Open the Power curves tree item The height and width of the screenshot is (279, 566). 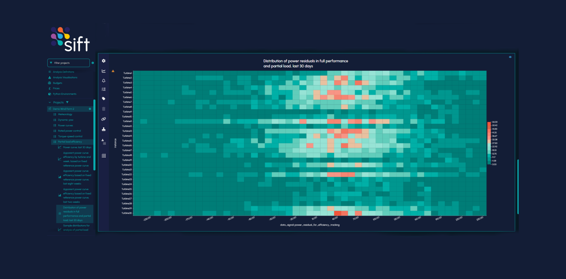(65, 125)
